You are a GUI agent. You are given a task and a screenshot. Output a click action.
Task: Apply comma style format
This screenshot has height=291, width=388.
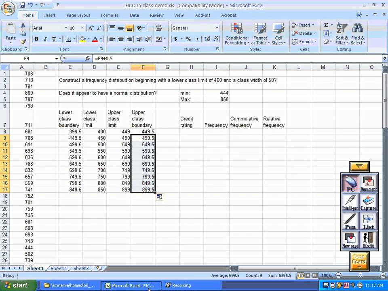(197, 39)
